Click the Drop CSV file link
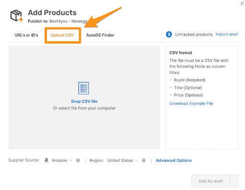 [x=84, y=101]
